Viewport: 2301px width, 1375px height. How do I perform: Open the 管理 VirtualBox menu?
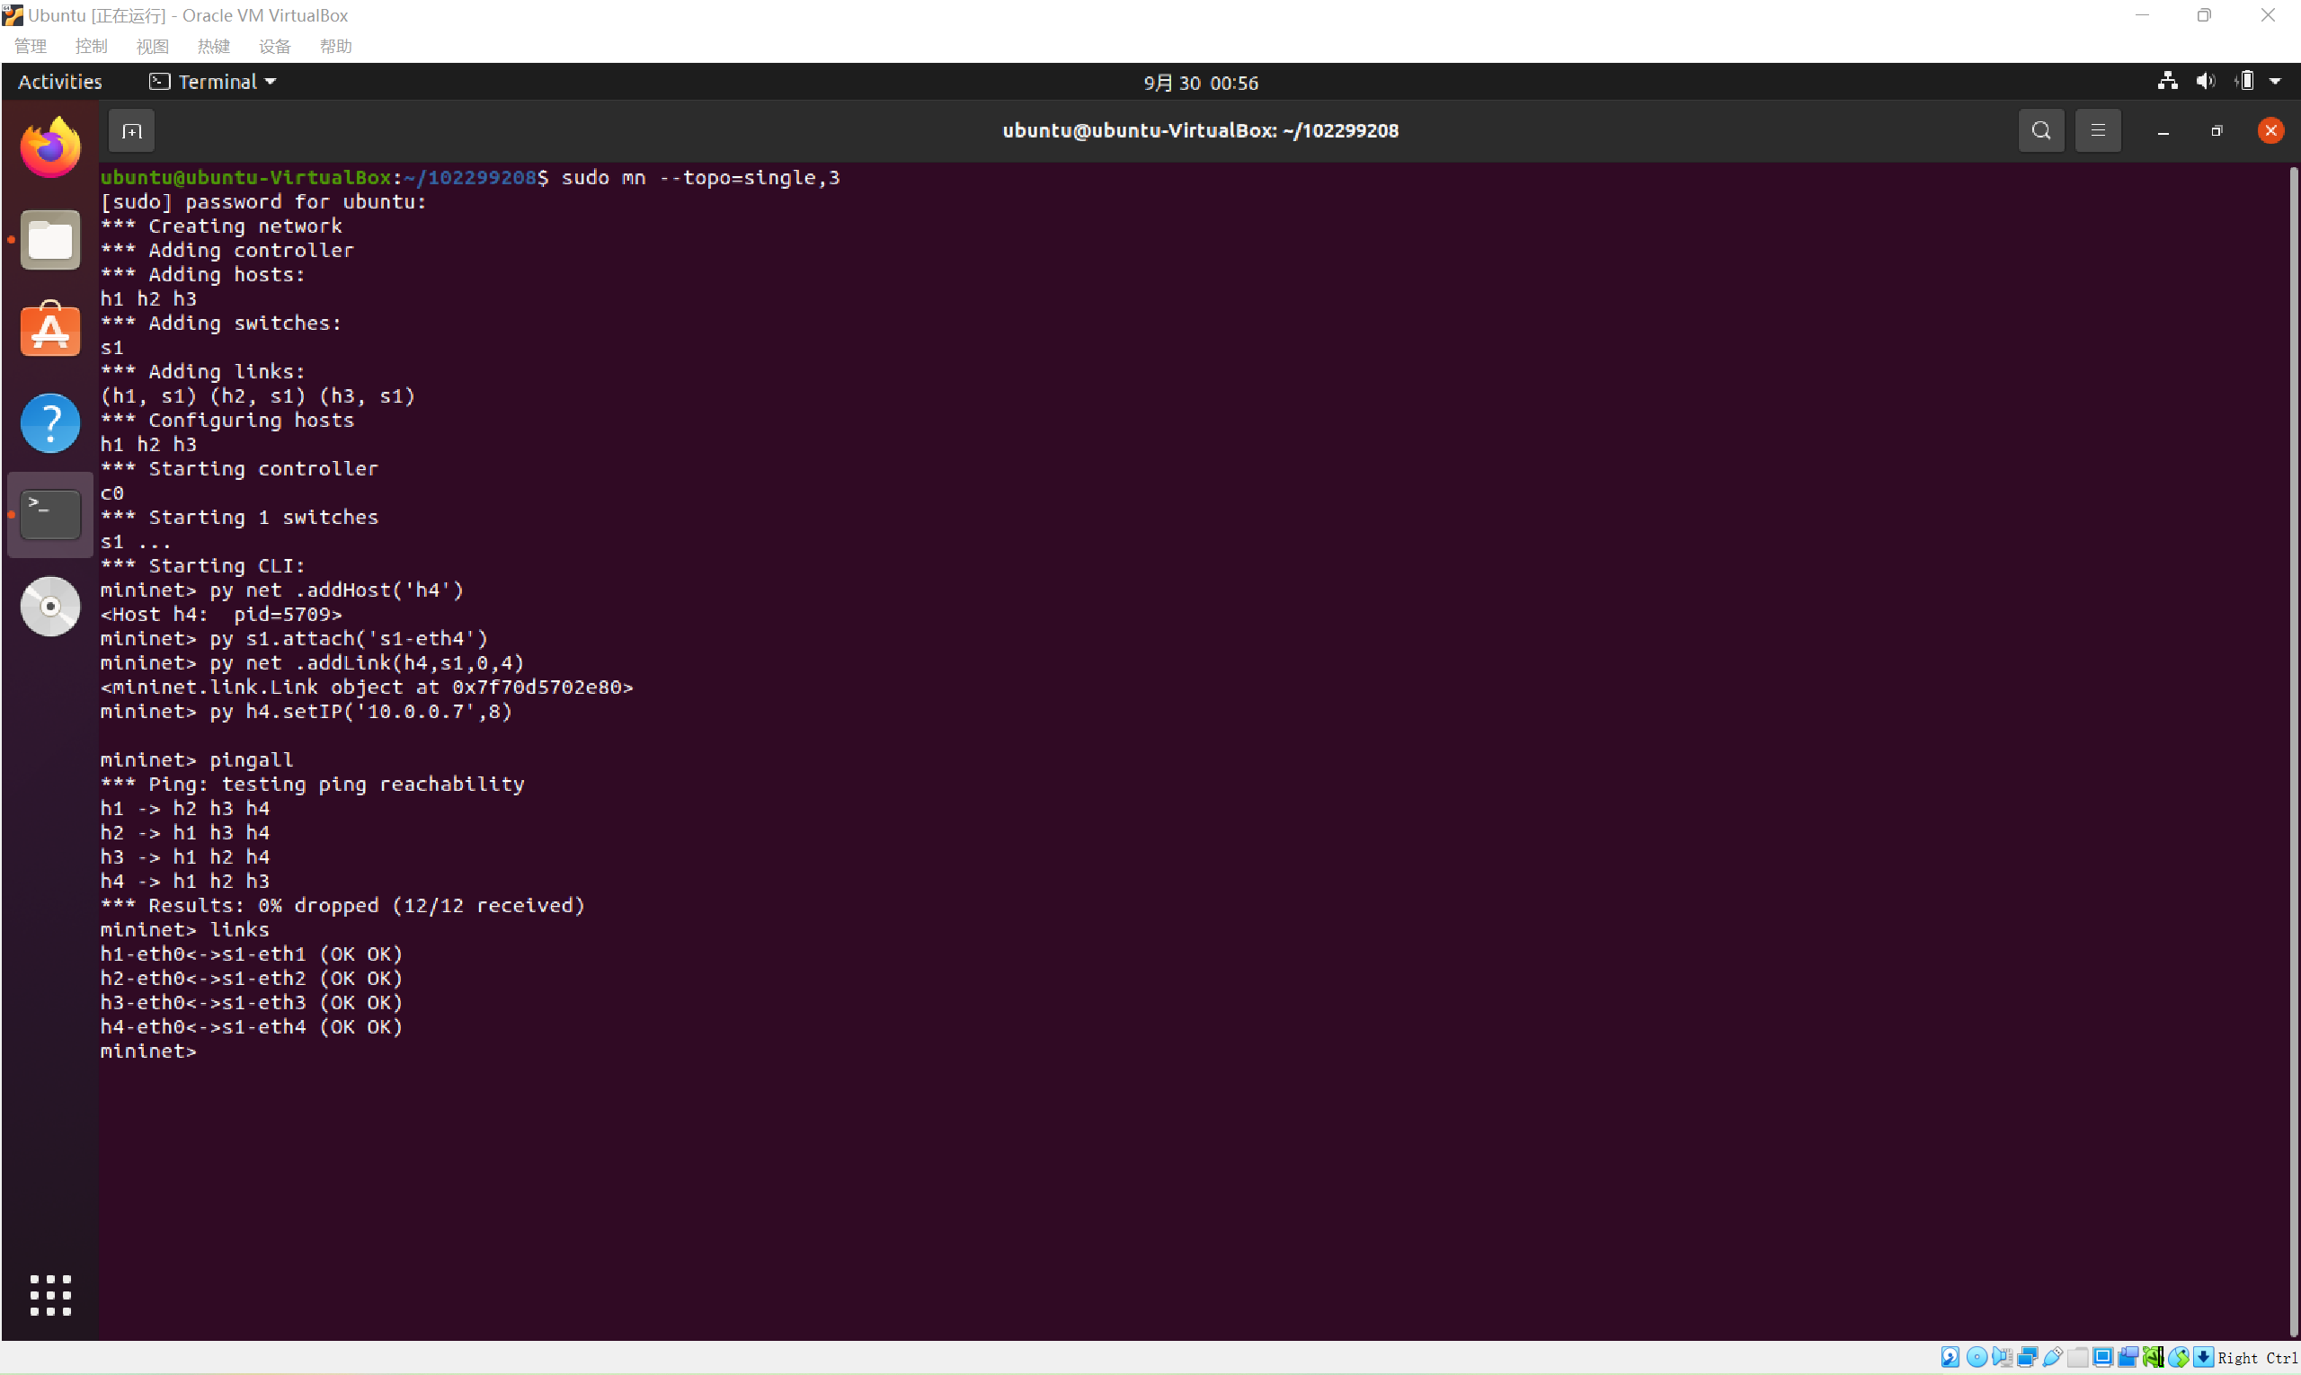(31, 47)
